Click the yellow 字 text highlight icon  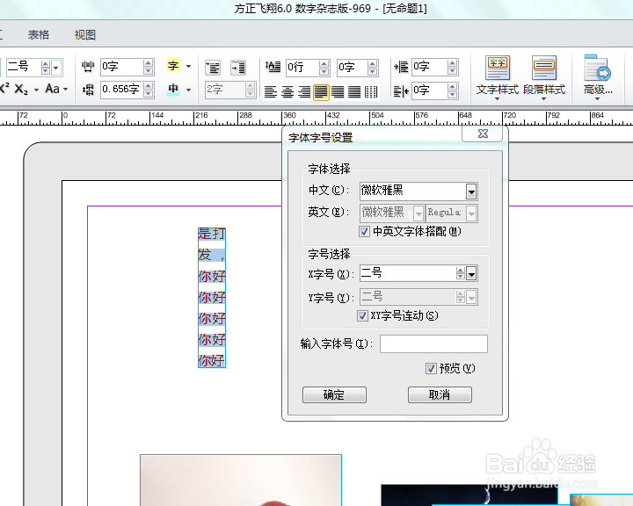tap(173, 66)
